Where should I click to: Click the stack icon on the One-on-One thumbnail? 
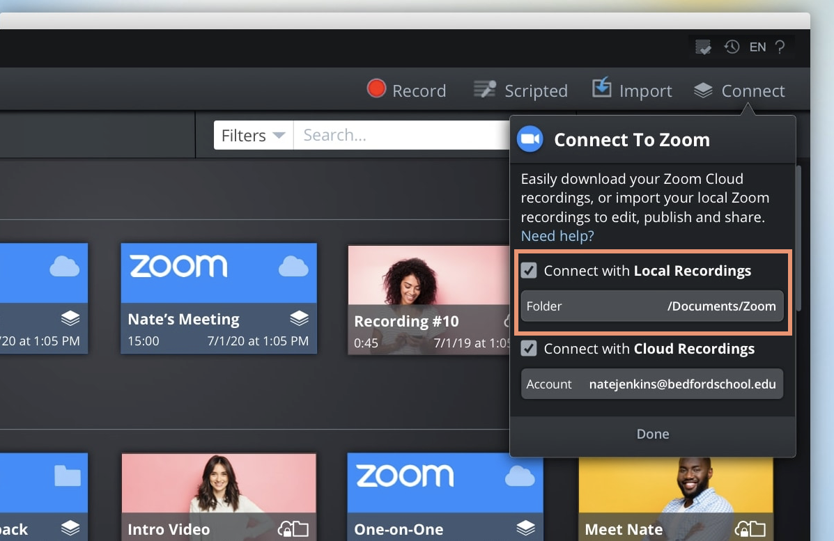tap(526, 529)
